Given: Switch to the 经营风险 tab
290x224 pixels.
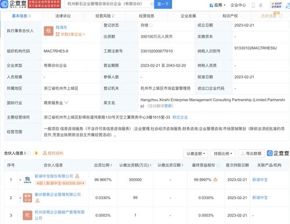Looking at the screenshot, I should tap(105, 16).
